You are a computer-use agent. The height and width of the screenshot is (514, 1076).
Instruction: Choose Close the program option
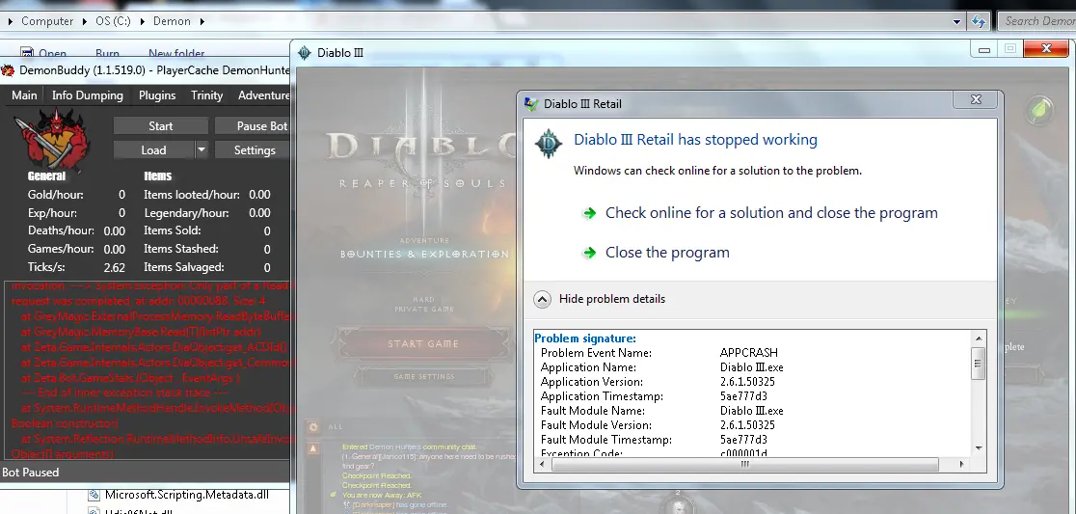pyautogui.click(x=667, y=253)
